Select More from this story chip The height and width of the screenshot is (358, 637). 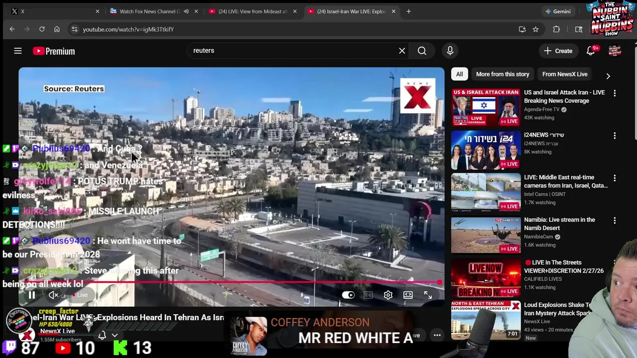pyautogui.click(x=503, y=74)
